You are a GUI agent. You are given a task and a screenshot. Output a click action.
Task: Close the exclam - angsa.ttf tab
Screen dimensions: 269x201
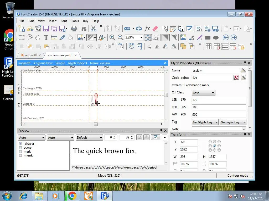pos(75,55)
